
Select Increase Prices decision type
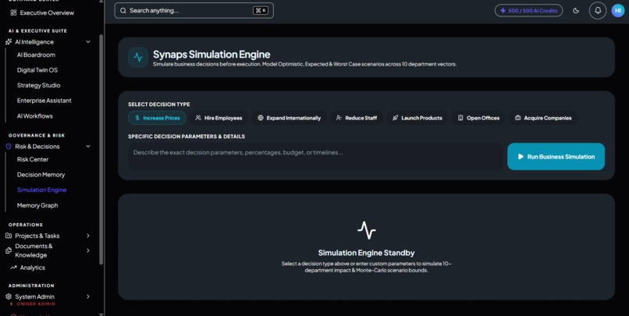(x=158, y=118)
